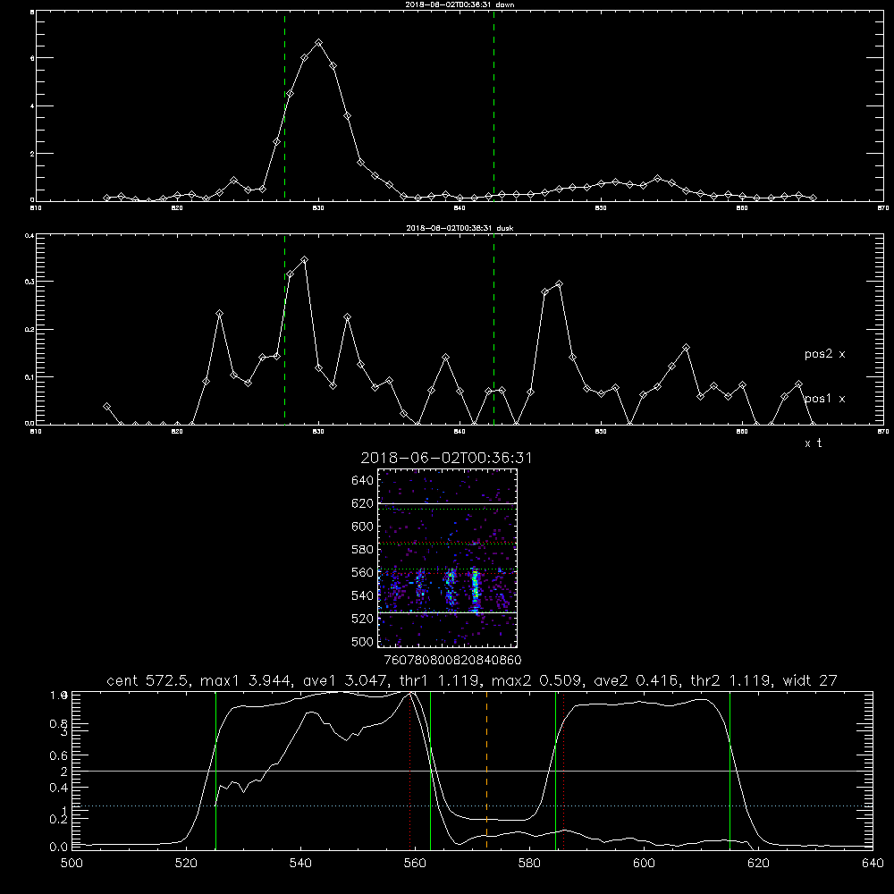Viewport: 894px width, 894px height.
Task: Click bottom plot y-axis label 0.4
Action: [59, 788]
